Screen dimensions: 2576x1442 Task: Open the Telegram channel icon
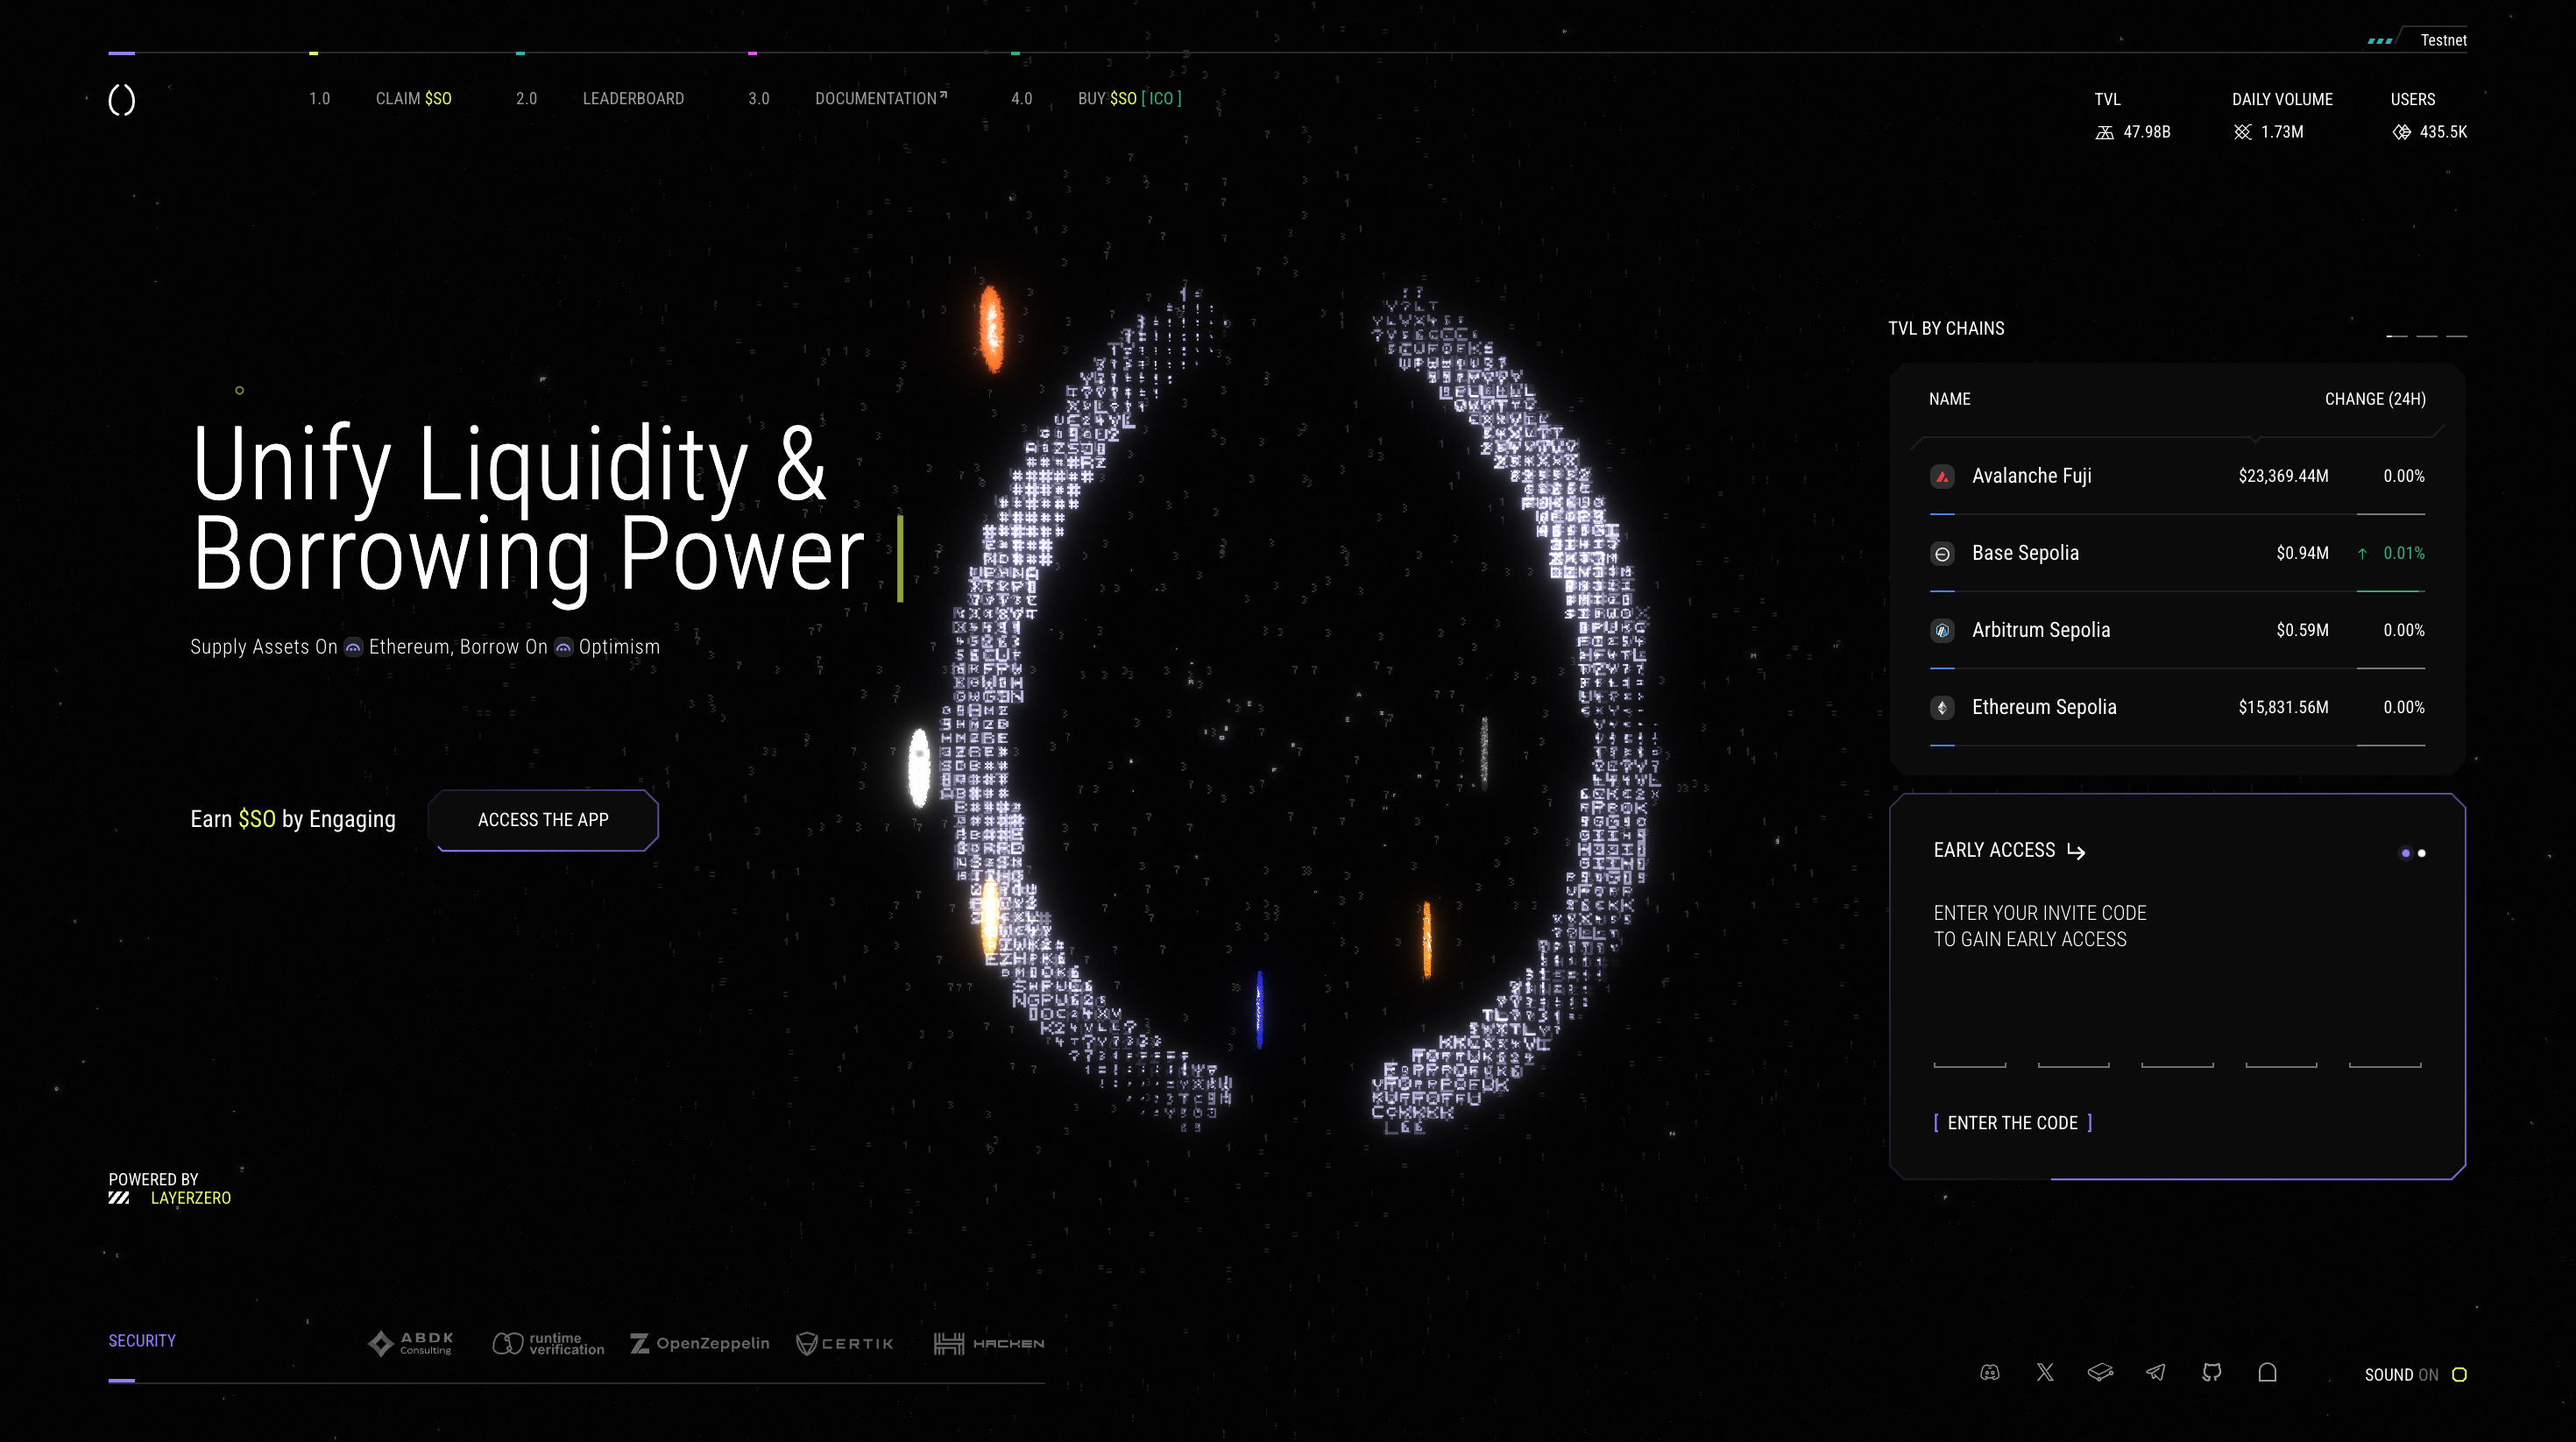(x=2156, y=1373)
